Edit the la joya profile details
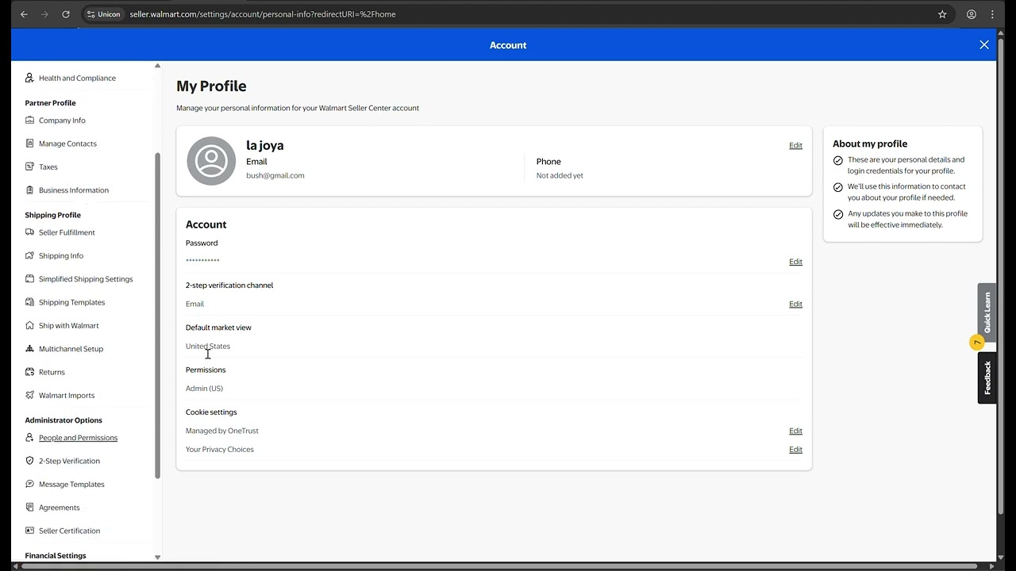The image size is (1016, 571). 795,145
